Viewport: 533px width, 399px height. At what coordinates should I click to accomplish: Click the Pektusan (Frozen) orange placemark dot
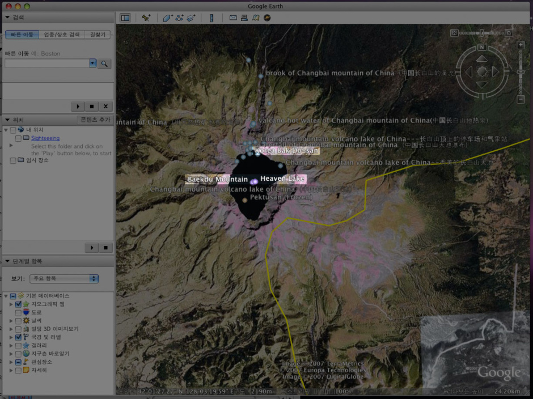245,201
